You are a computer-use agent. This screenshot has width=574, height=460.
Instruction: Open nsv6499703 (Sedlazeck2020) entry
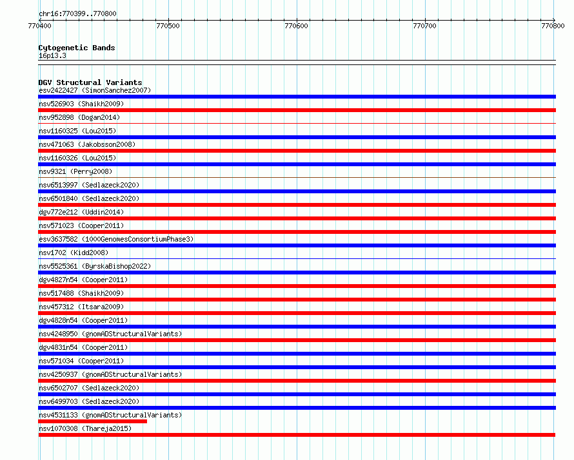pos(89,401)
